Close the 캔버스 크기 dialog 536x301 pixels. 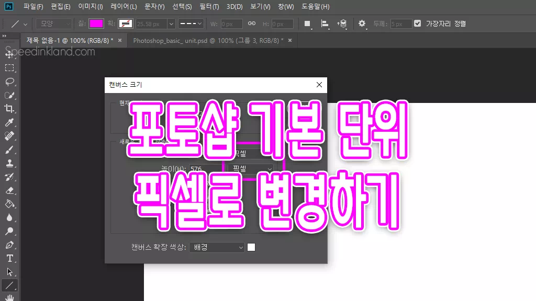pos(319,85)
